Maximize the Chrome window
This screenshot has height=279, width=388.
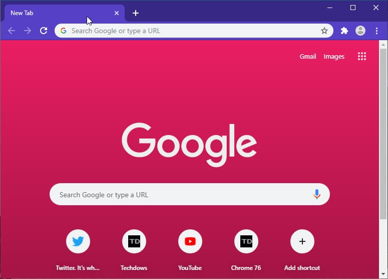coord(353,8)
